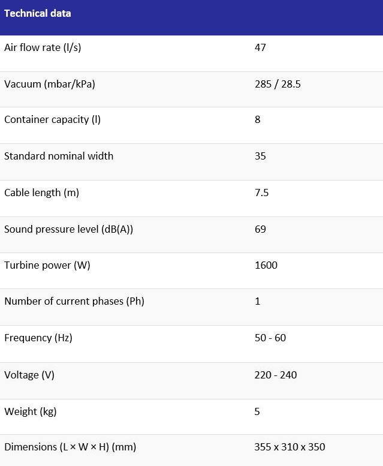Screen dimensions: 383x466
Task: Click the voltage value 220 - 240
Action: (276, 375)
